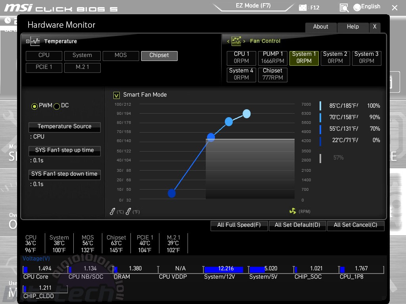
Task: Click the All Set Default(D) button
Action: [297, 225]
